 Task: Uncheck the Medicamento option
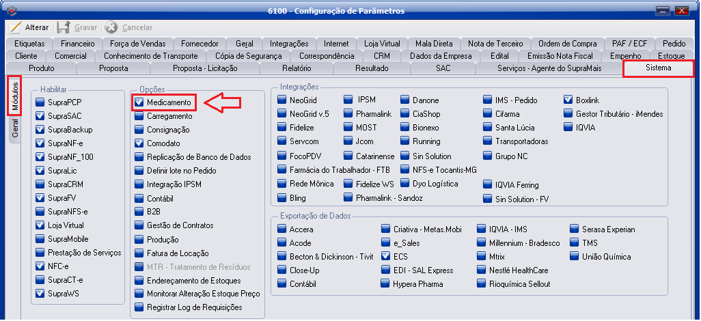tap(139, 102)
